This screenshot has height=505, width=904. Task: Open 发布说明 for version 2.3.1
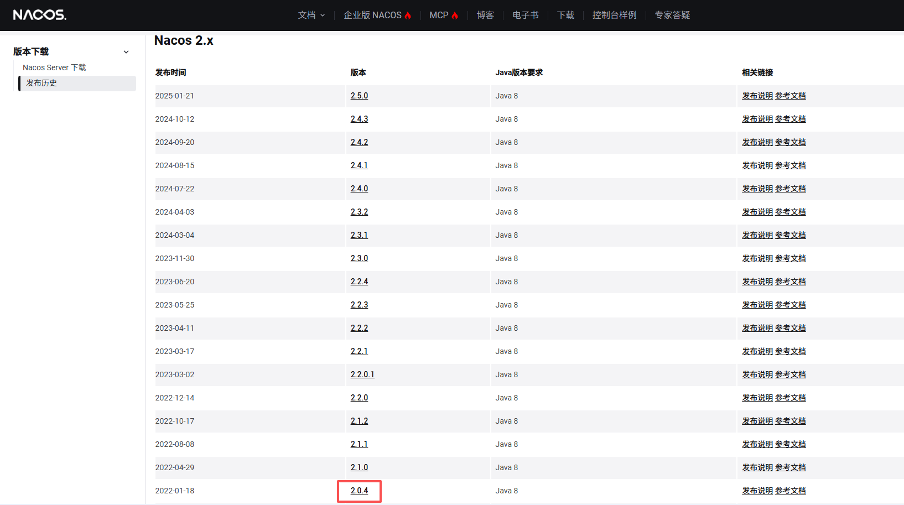(x=757, y=235)
